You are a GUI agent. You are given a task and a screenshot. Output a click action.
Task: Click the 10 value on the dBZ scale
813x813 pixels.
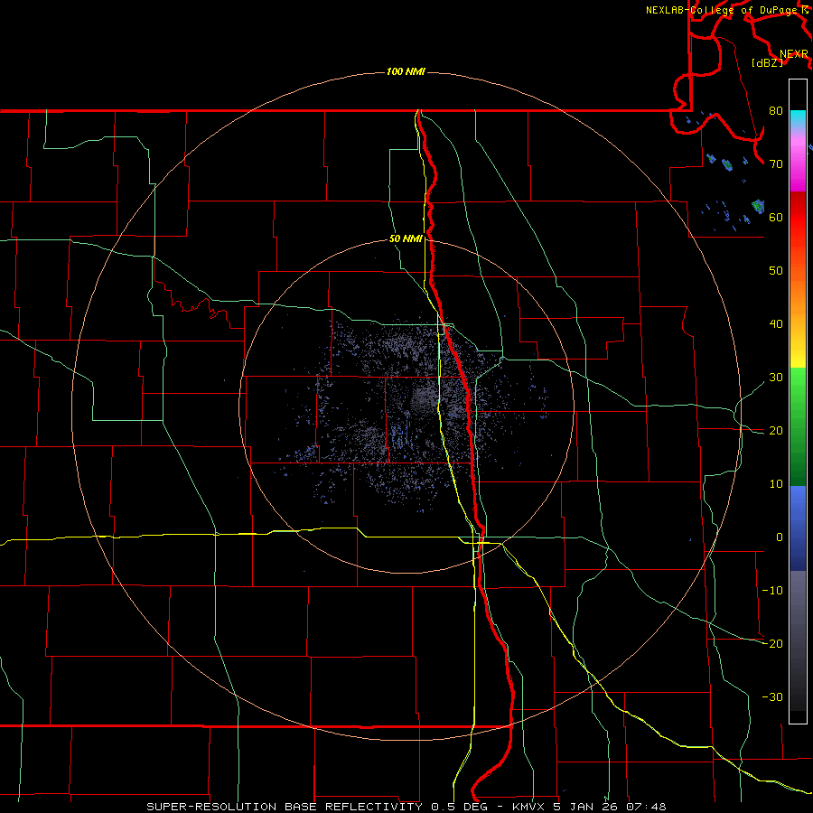point(776,484)
